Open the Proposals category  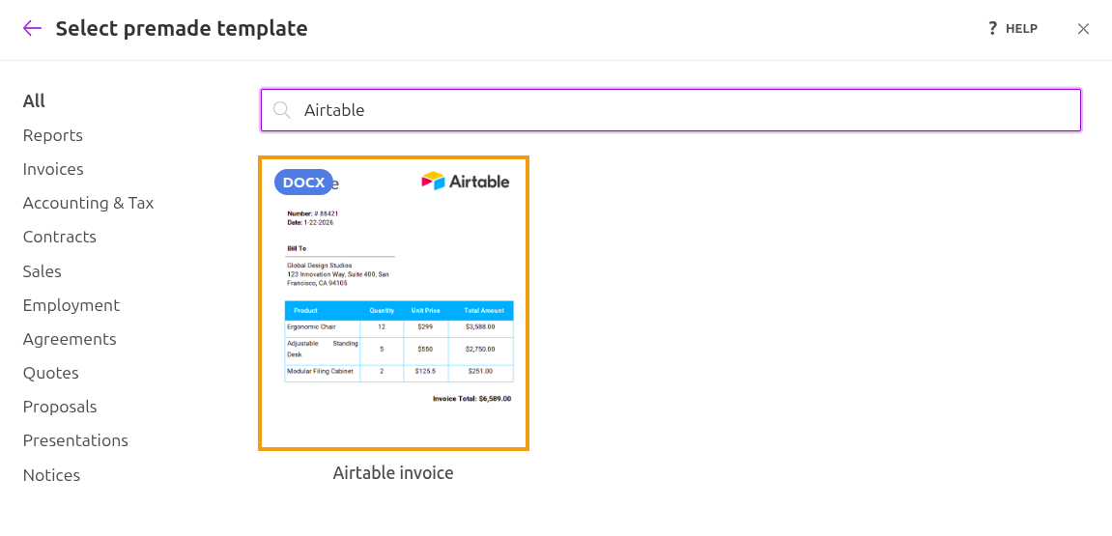pyautogui.click(x=60, y=407)
